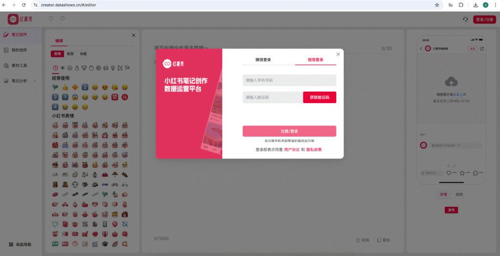
Task: Select the car travel emoji category
Action: [x=105, y=68]
